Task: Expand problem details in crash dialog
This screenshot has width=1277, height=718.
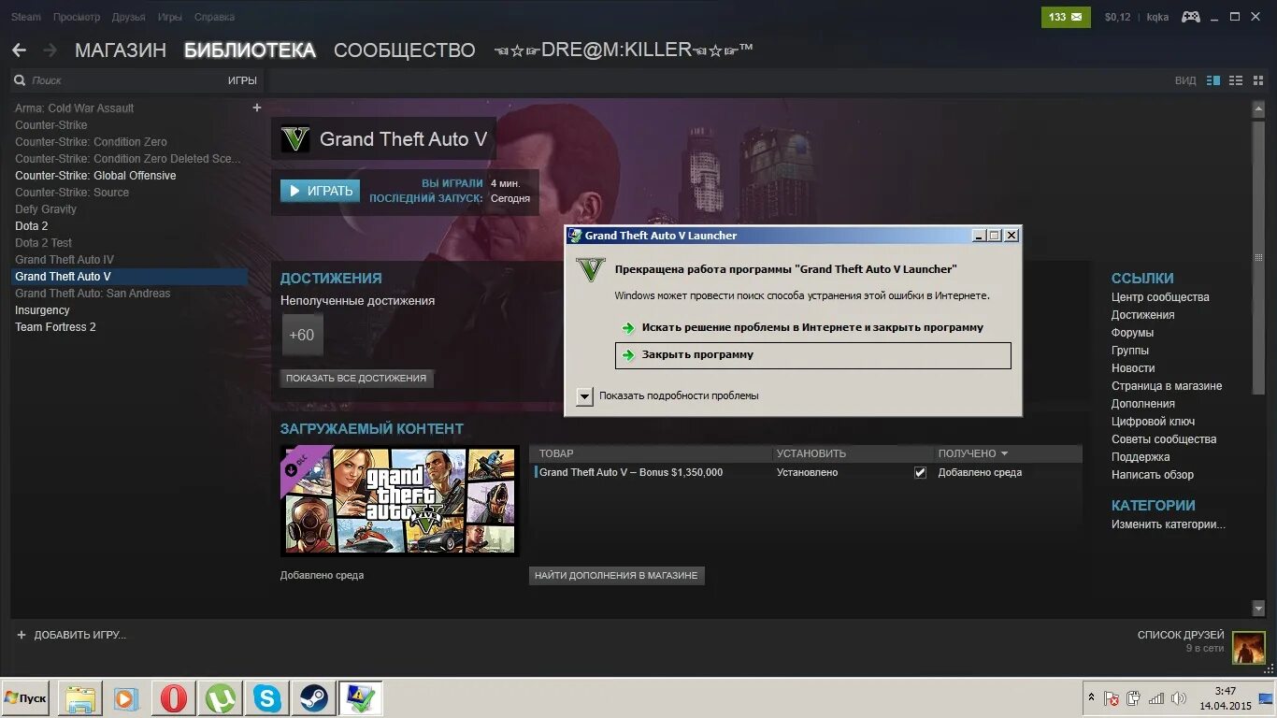Action: click(584, 396)
